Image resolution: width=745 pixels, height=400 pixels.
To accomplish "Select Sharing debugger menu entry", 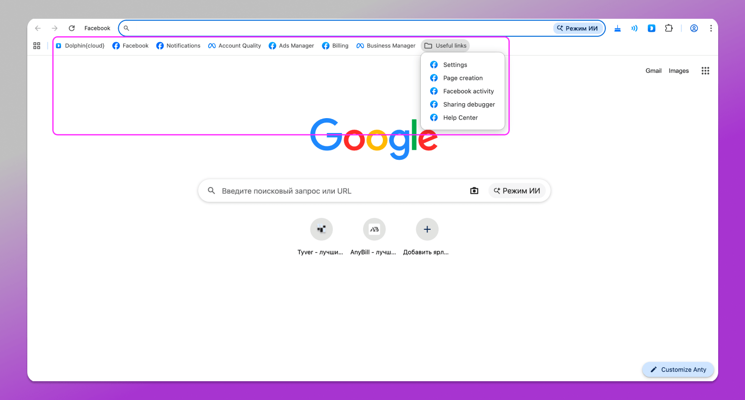I will (x=462, y=105).
